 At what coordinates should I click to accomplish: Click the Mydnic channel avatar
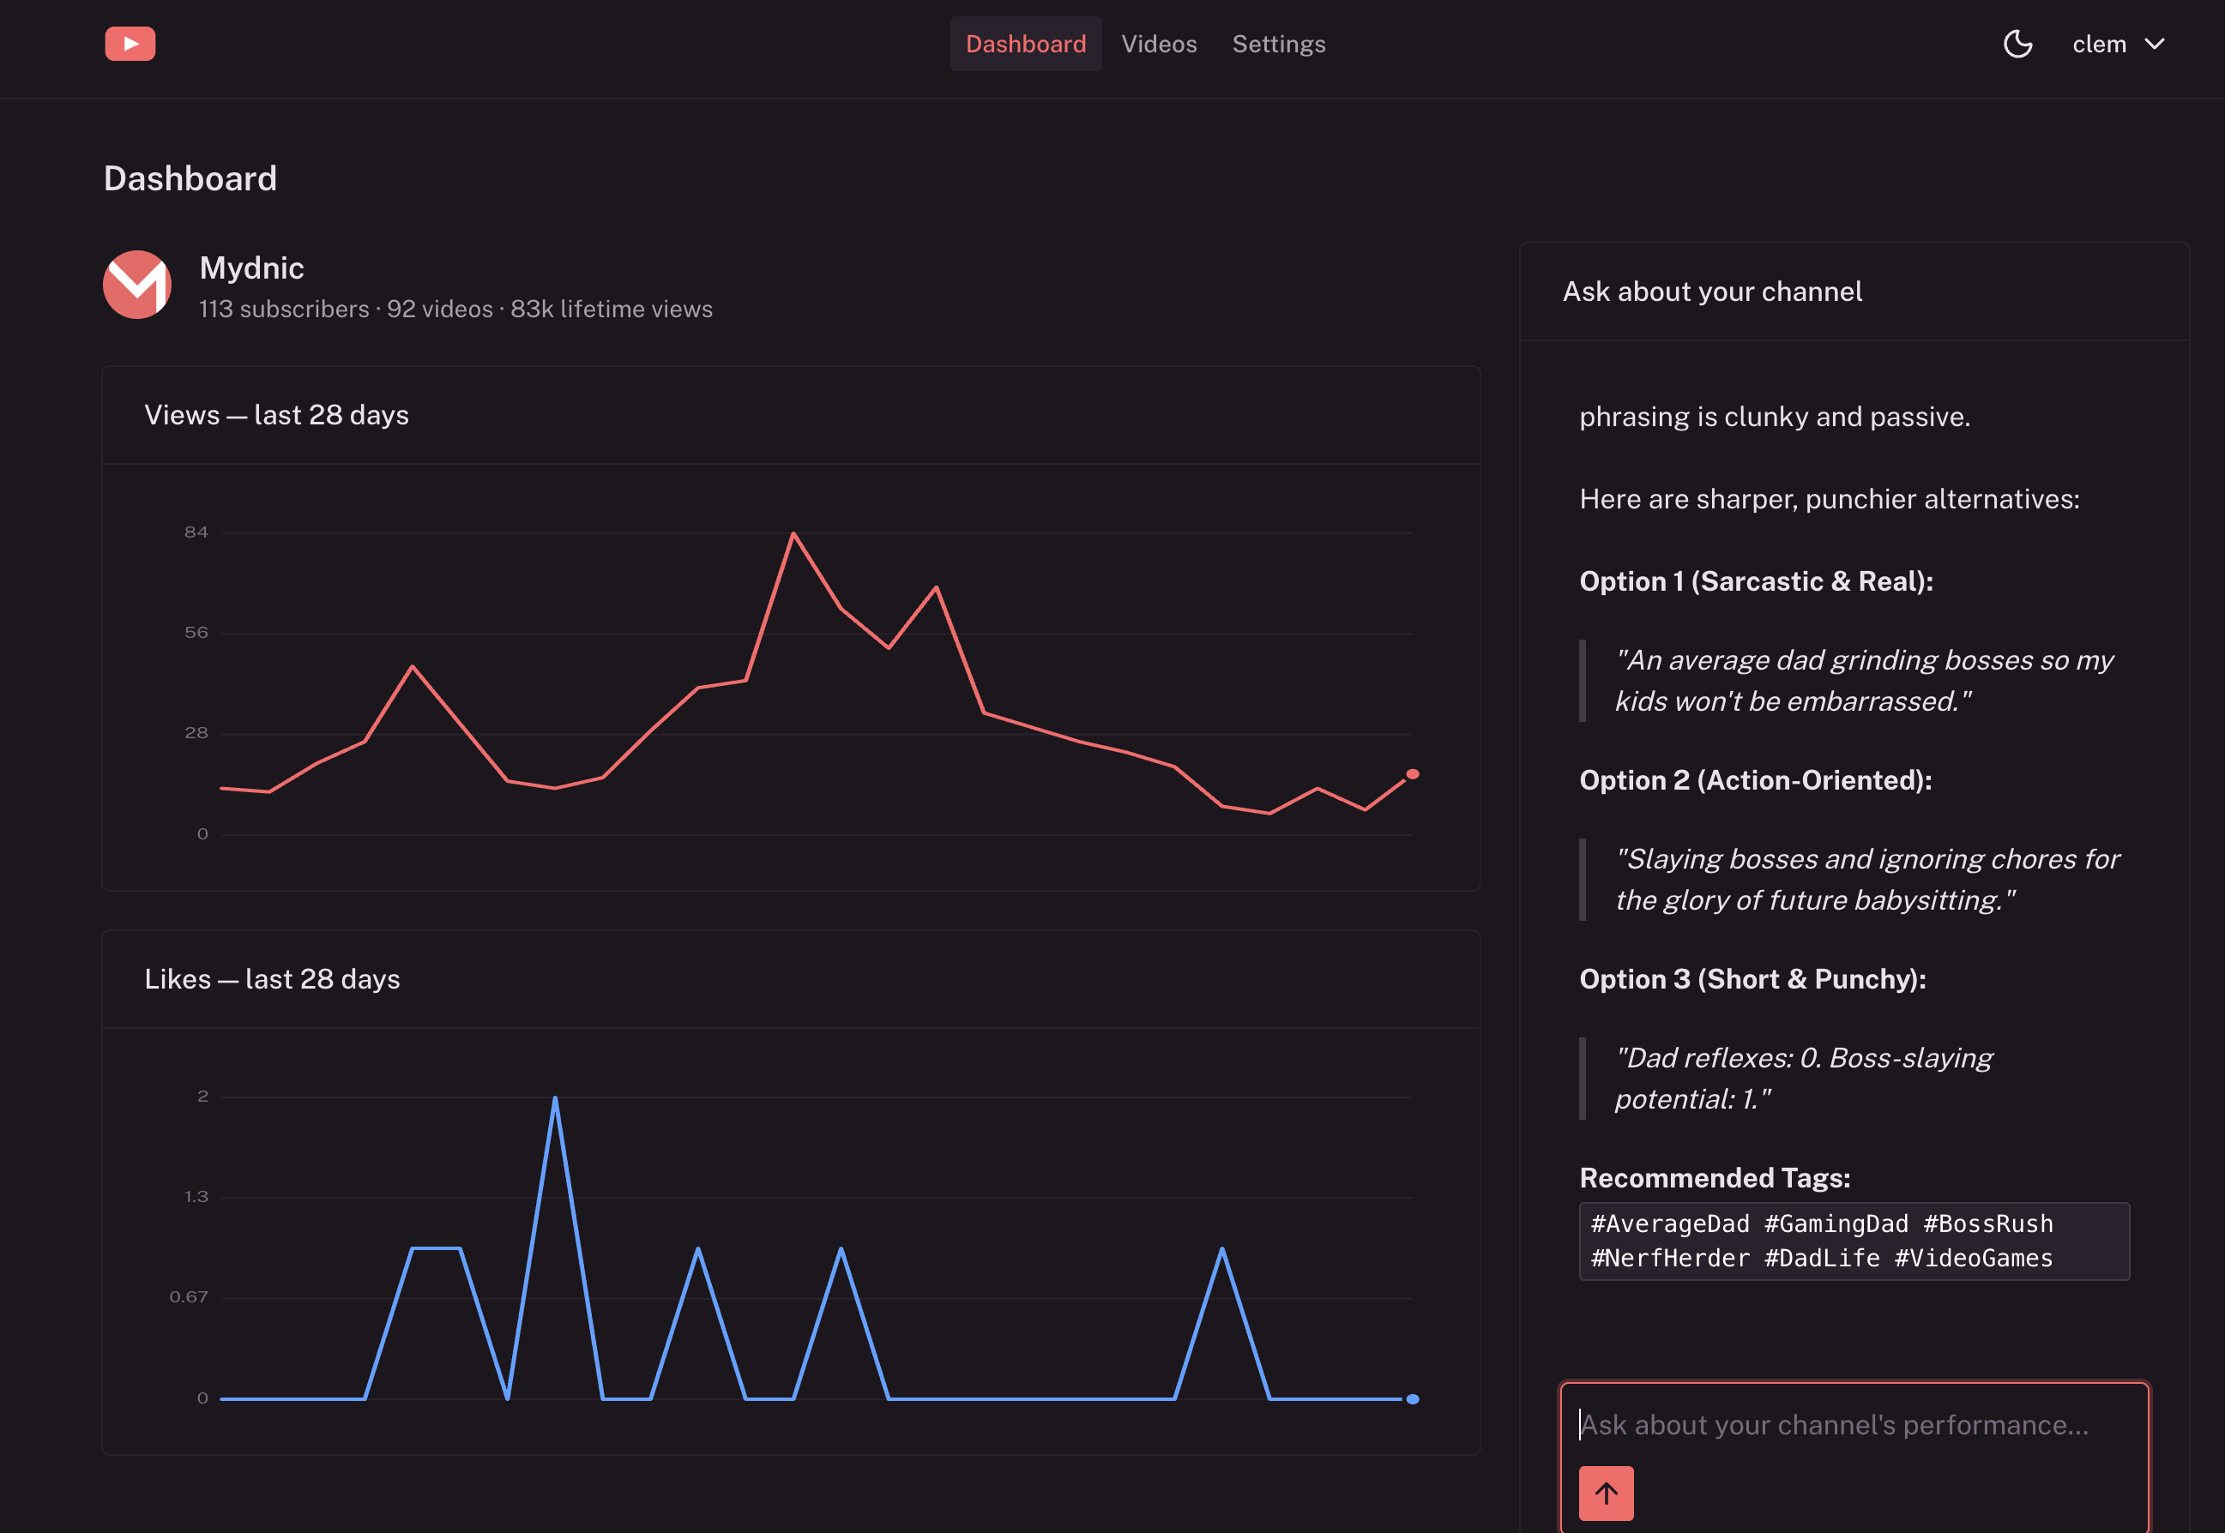[137, 285]
